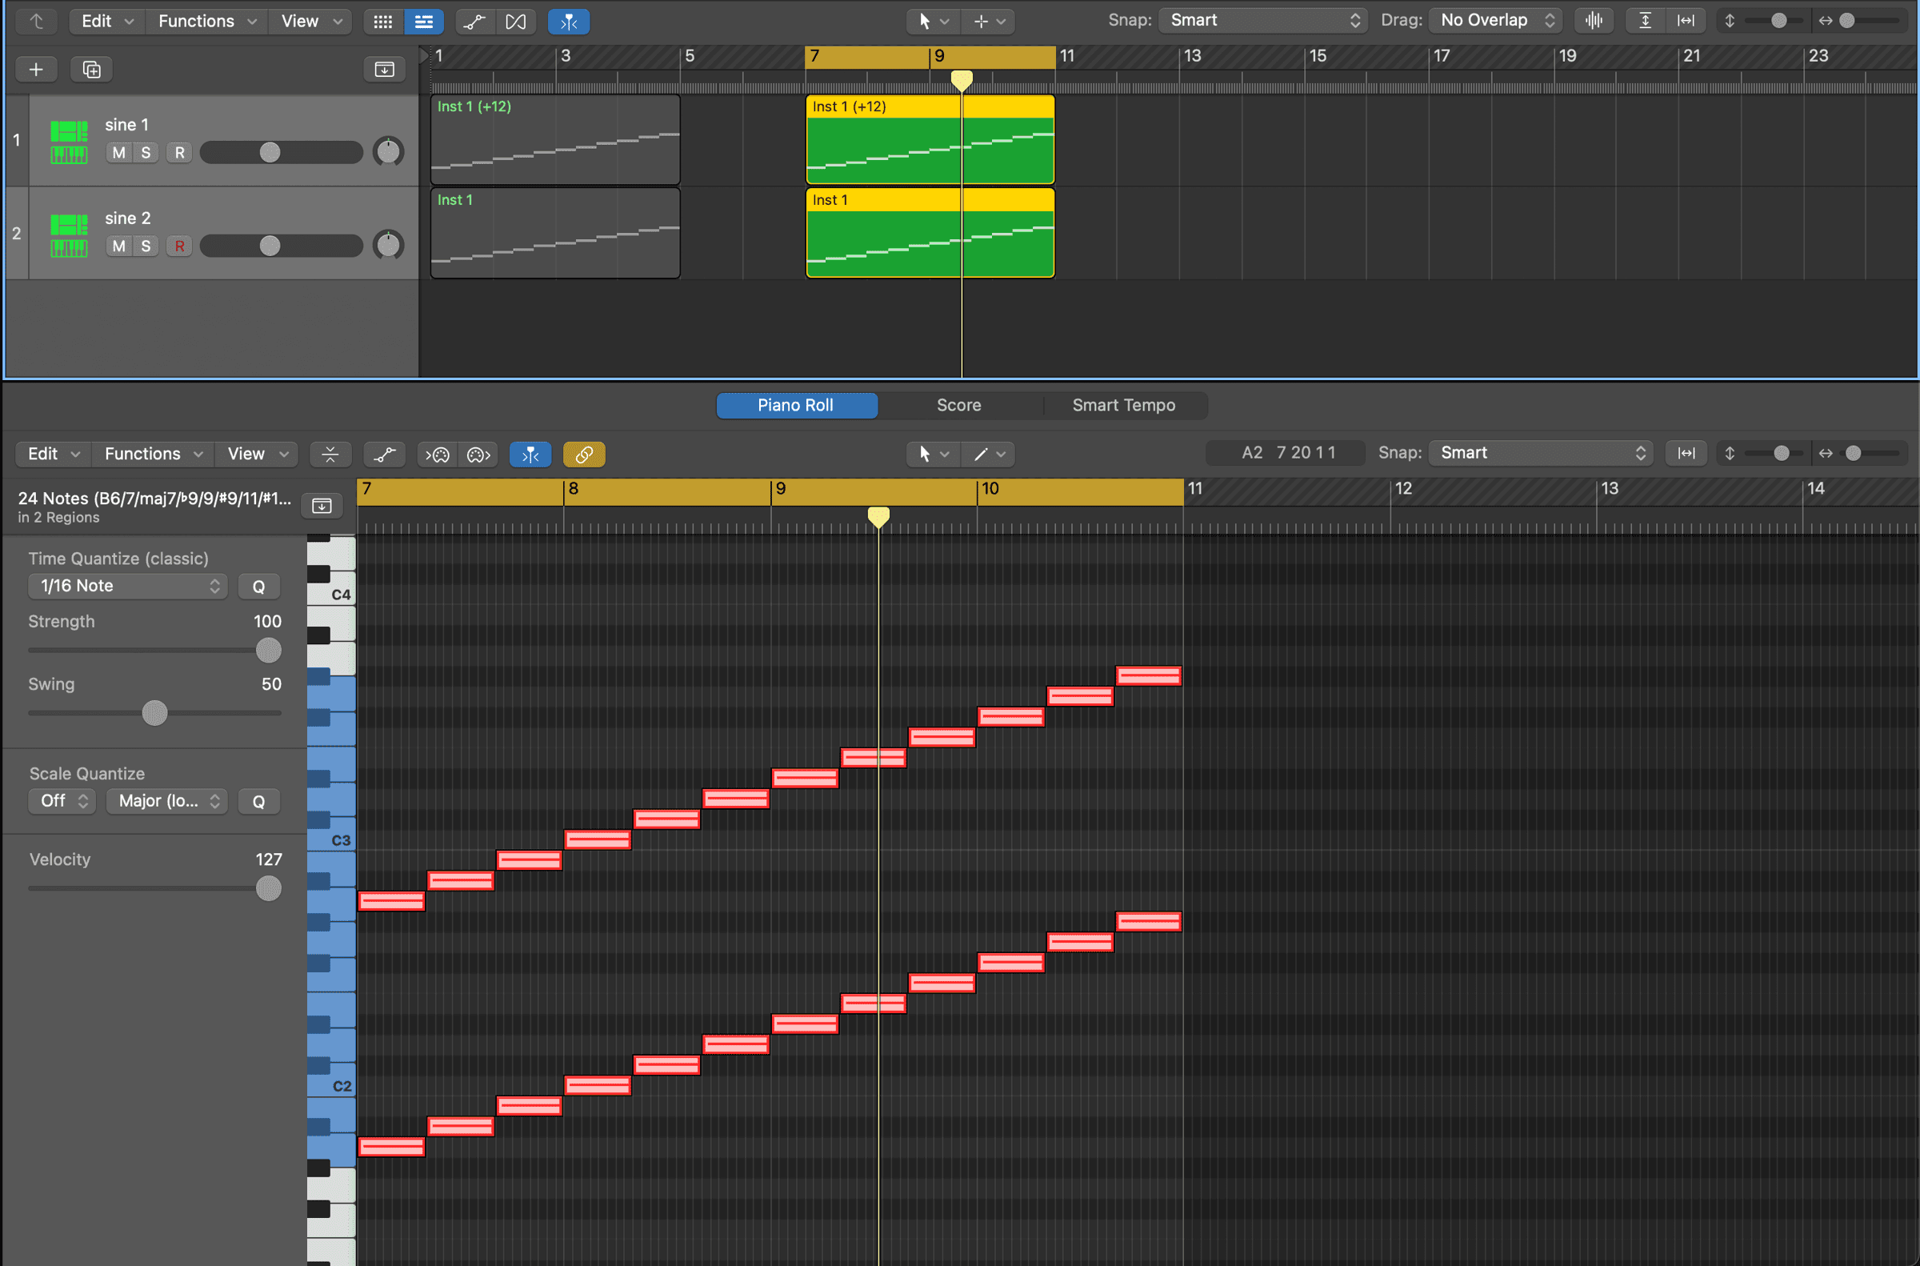Viewport: 1920px width, 1266px height.
Task: Open the Piano Roll View menu
Action: click(x=257, y=454)
